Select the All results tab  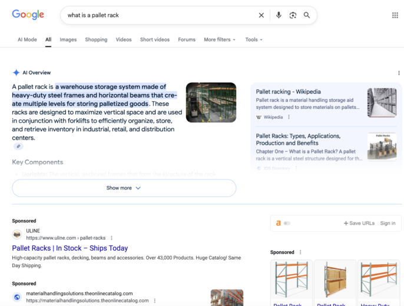point(48,39)
